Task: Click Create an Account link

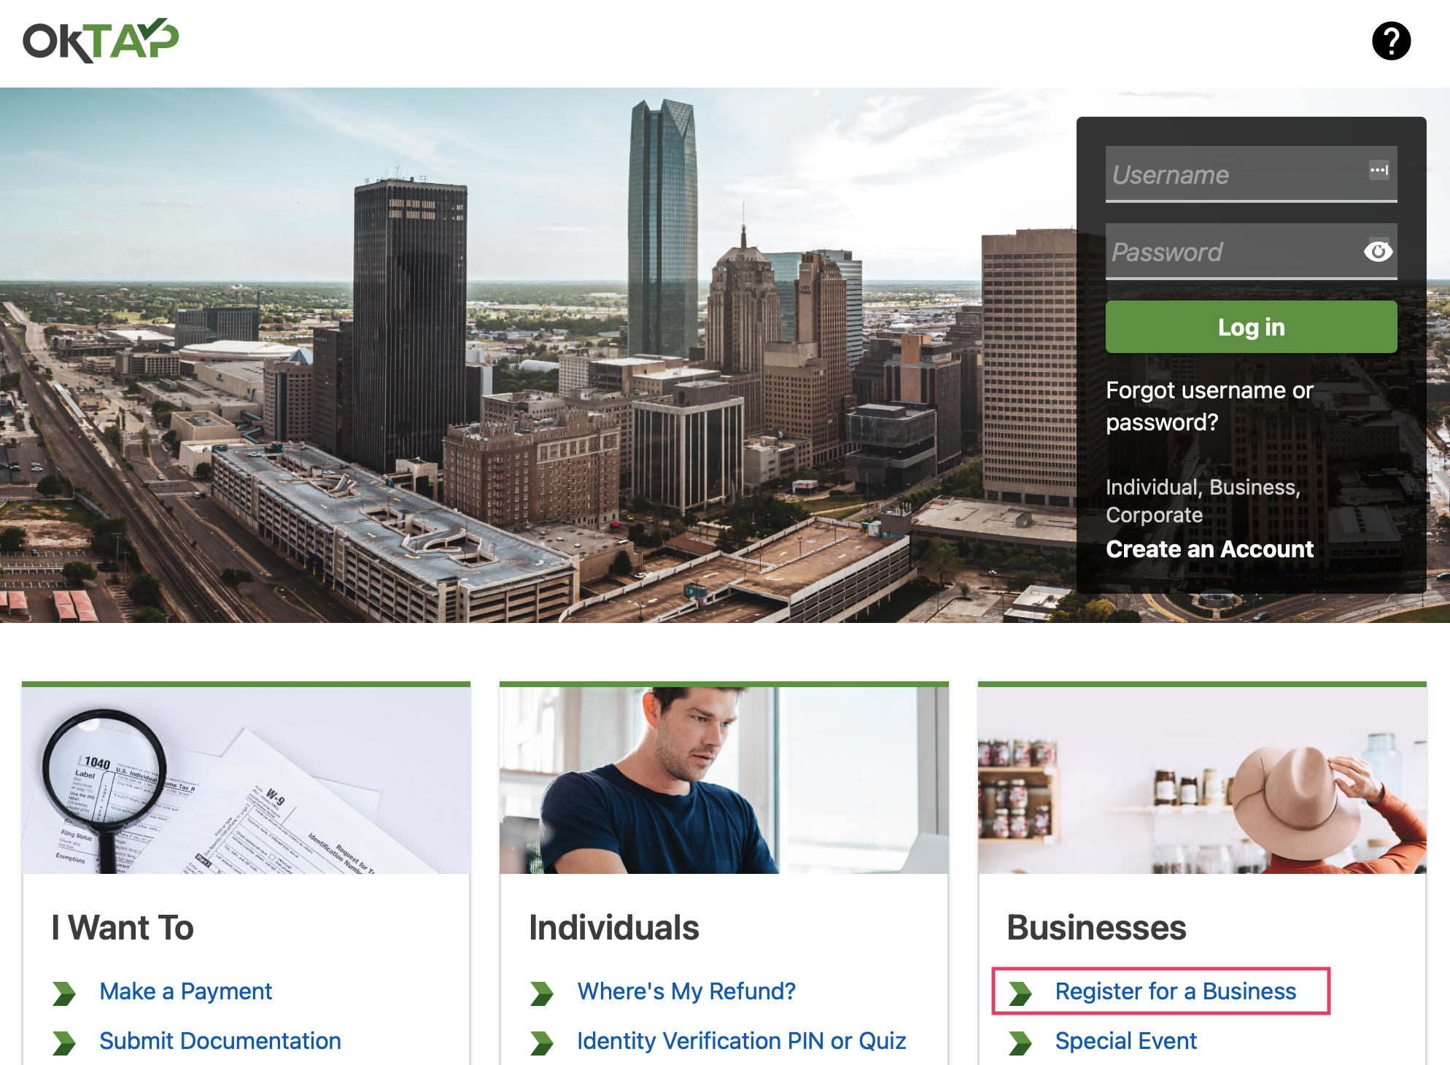Action: [1209, 549]
